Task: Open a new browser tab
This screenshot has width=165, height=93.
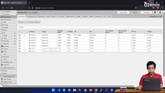Action: tap(30, 3)
